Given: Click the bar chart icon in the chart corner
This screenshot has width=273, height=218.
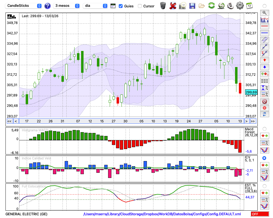Looking at the screenshot, I should pos(11,17).
